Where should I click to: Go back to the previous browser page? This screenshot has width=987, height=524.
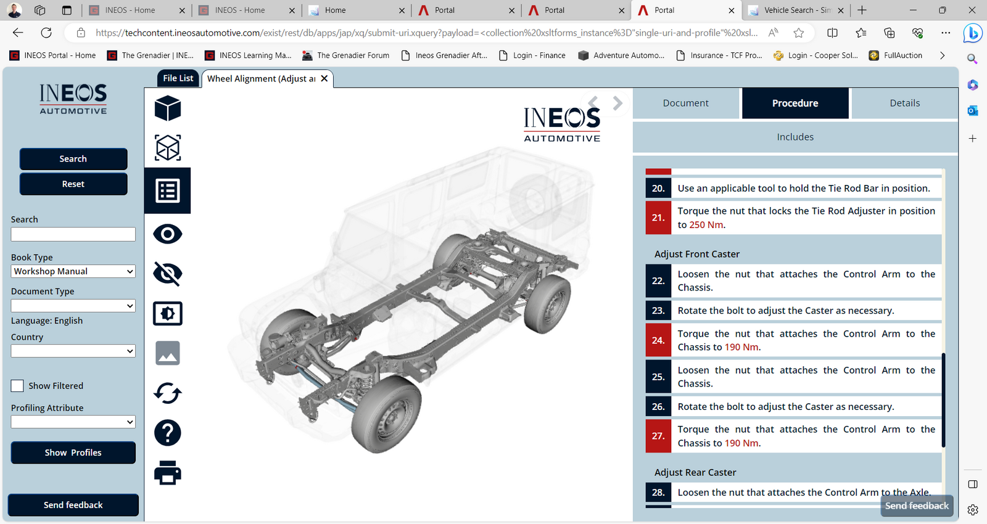click(x=18, y=33)
